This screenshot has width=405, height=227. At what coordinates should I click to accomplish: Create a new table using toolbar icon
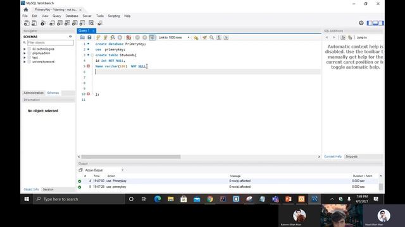[x=59, y=23]
